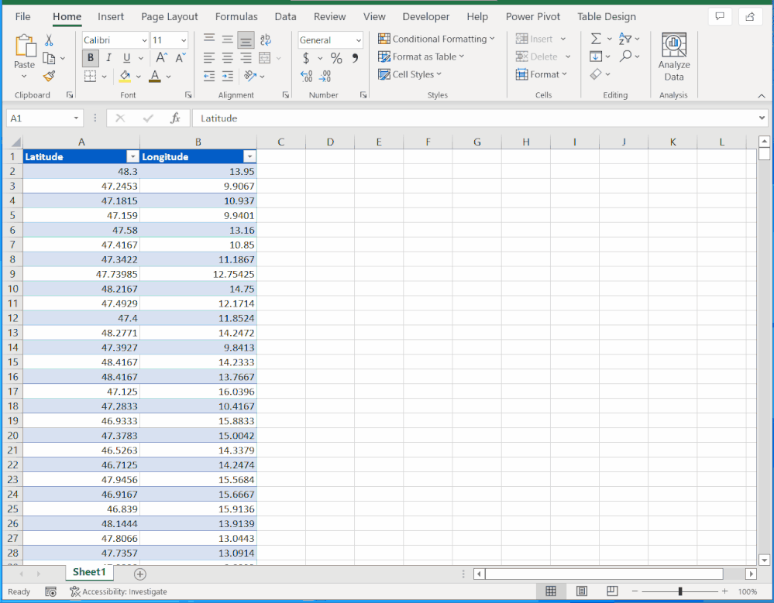Screen dimensions: 774x603
Task: Click Increase Indent icon
Action: [228, 76]
